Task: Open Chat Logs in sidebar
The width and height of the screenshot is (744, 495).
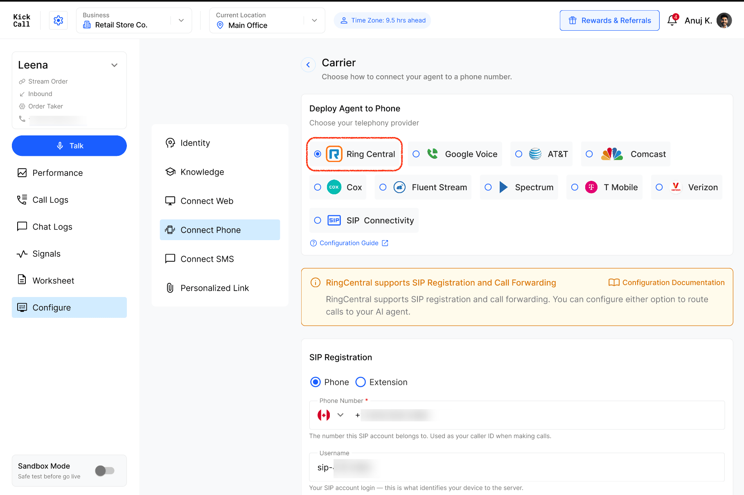Action: (69, 227)
